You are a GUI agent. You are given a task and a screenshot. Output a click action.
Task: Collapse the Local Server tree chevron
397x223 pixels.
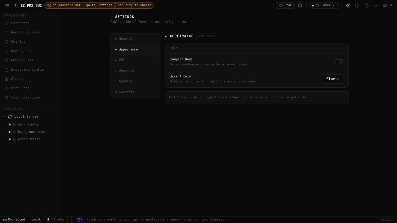4,117
